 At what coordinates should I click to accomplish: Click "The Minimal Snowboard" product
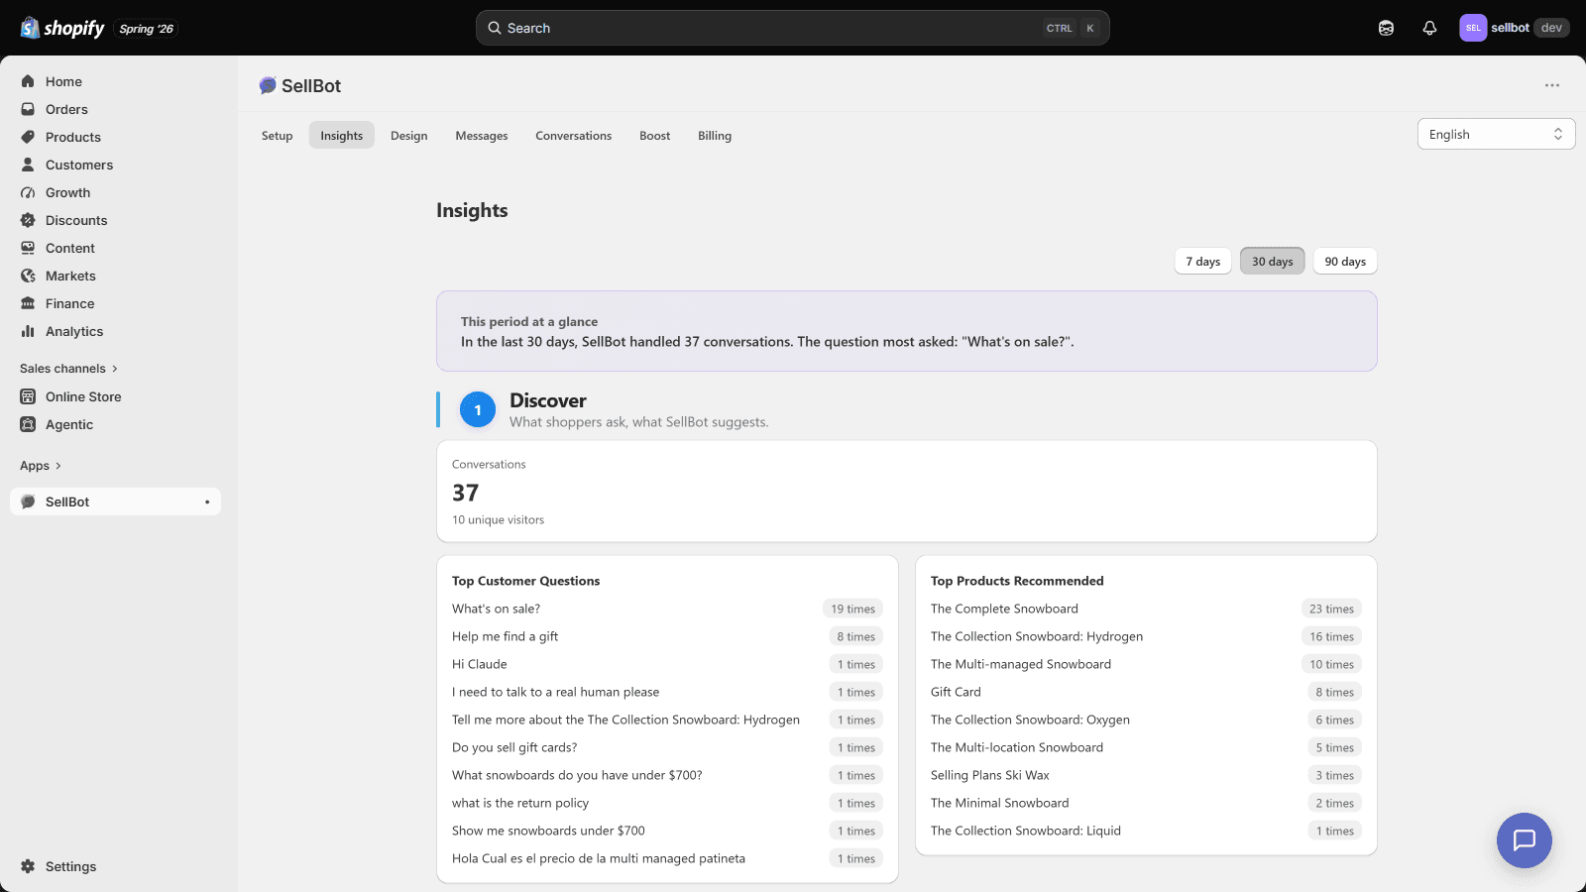[x=999, y=803]
